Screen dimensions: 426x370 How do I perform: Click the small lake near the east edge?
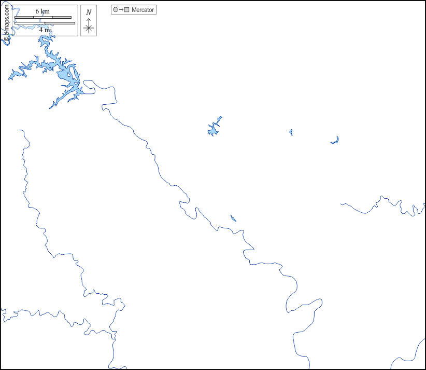pos(335,141)
